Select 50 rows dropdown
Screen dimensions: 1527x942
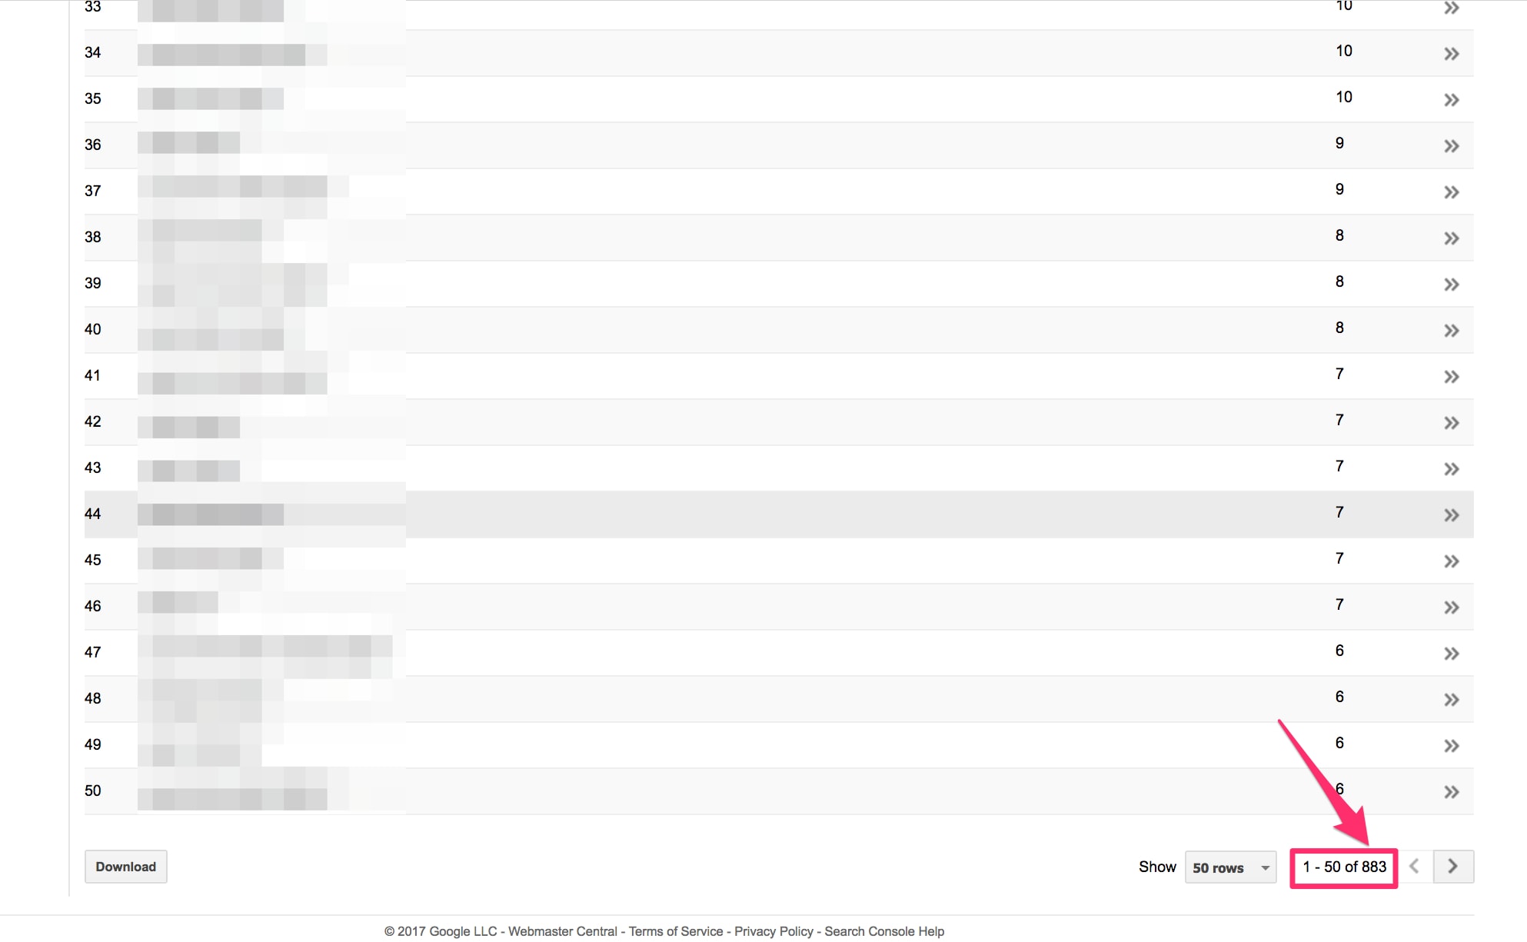1225,867
